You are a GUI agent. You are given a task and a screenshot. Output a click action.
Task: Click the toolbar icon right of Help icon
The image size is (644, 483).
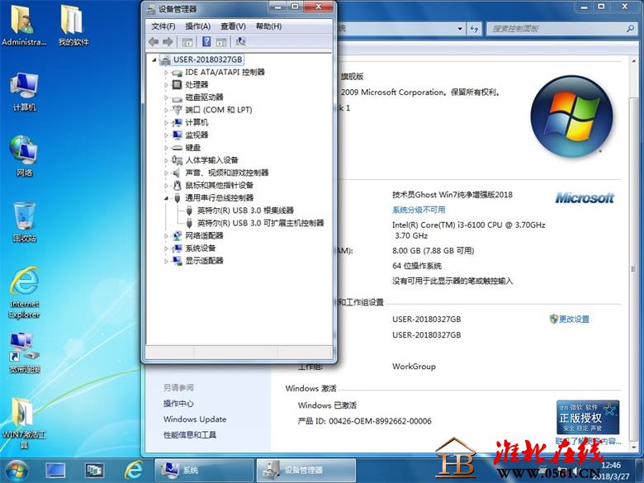coord(221,42)
